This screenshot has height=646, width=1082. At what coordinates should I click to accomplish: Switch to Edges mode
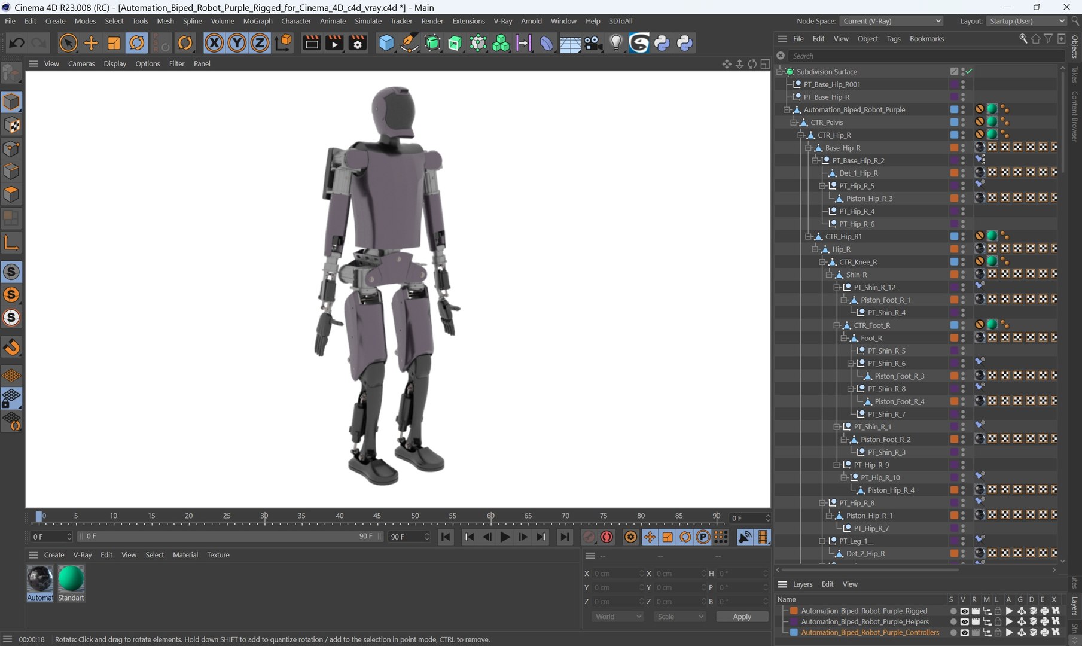[11, 172]
